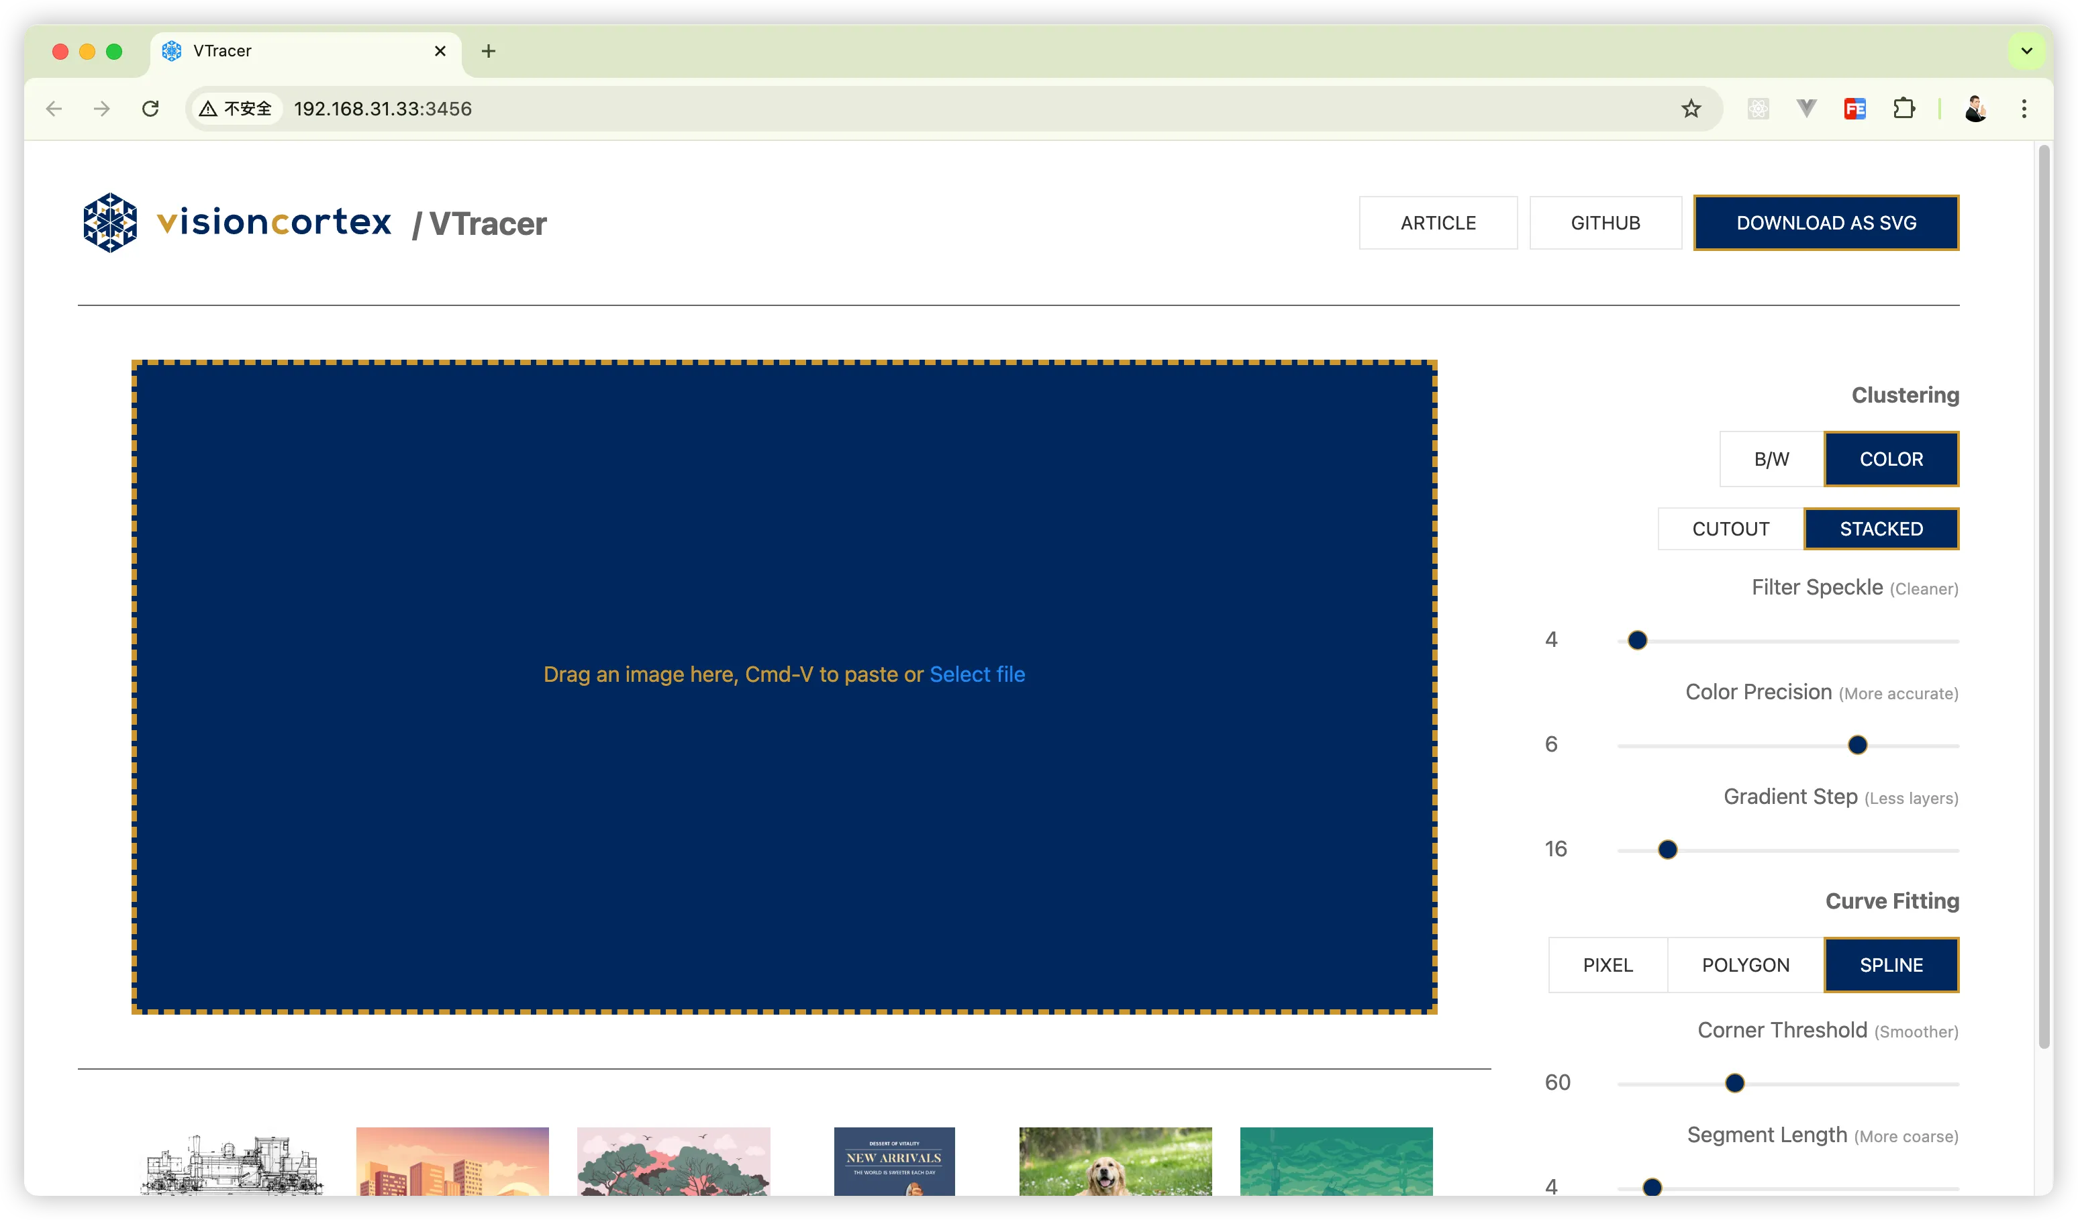This screenshot has width=2078, height=1220.
Task: Click the Gradient Step label
Action: 1840,797
